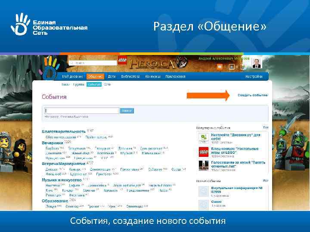The height and width of the screenshot is (232, 310).
Task: Open the user avatar photo
Action: [257, 63]
